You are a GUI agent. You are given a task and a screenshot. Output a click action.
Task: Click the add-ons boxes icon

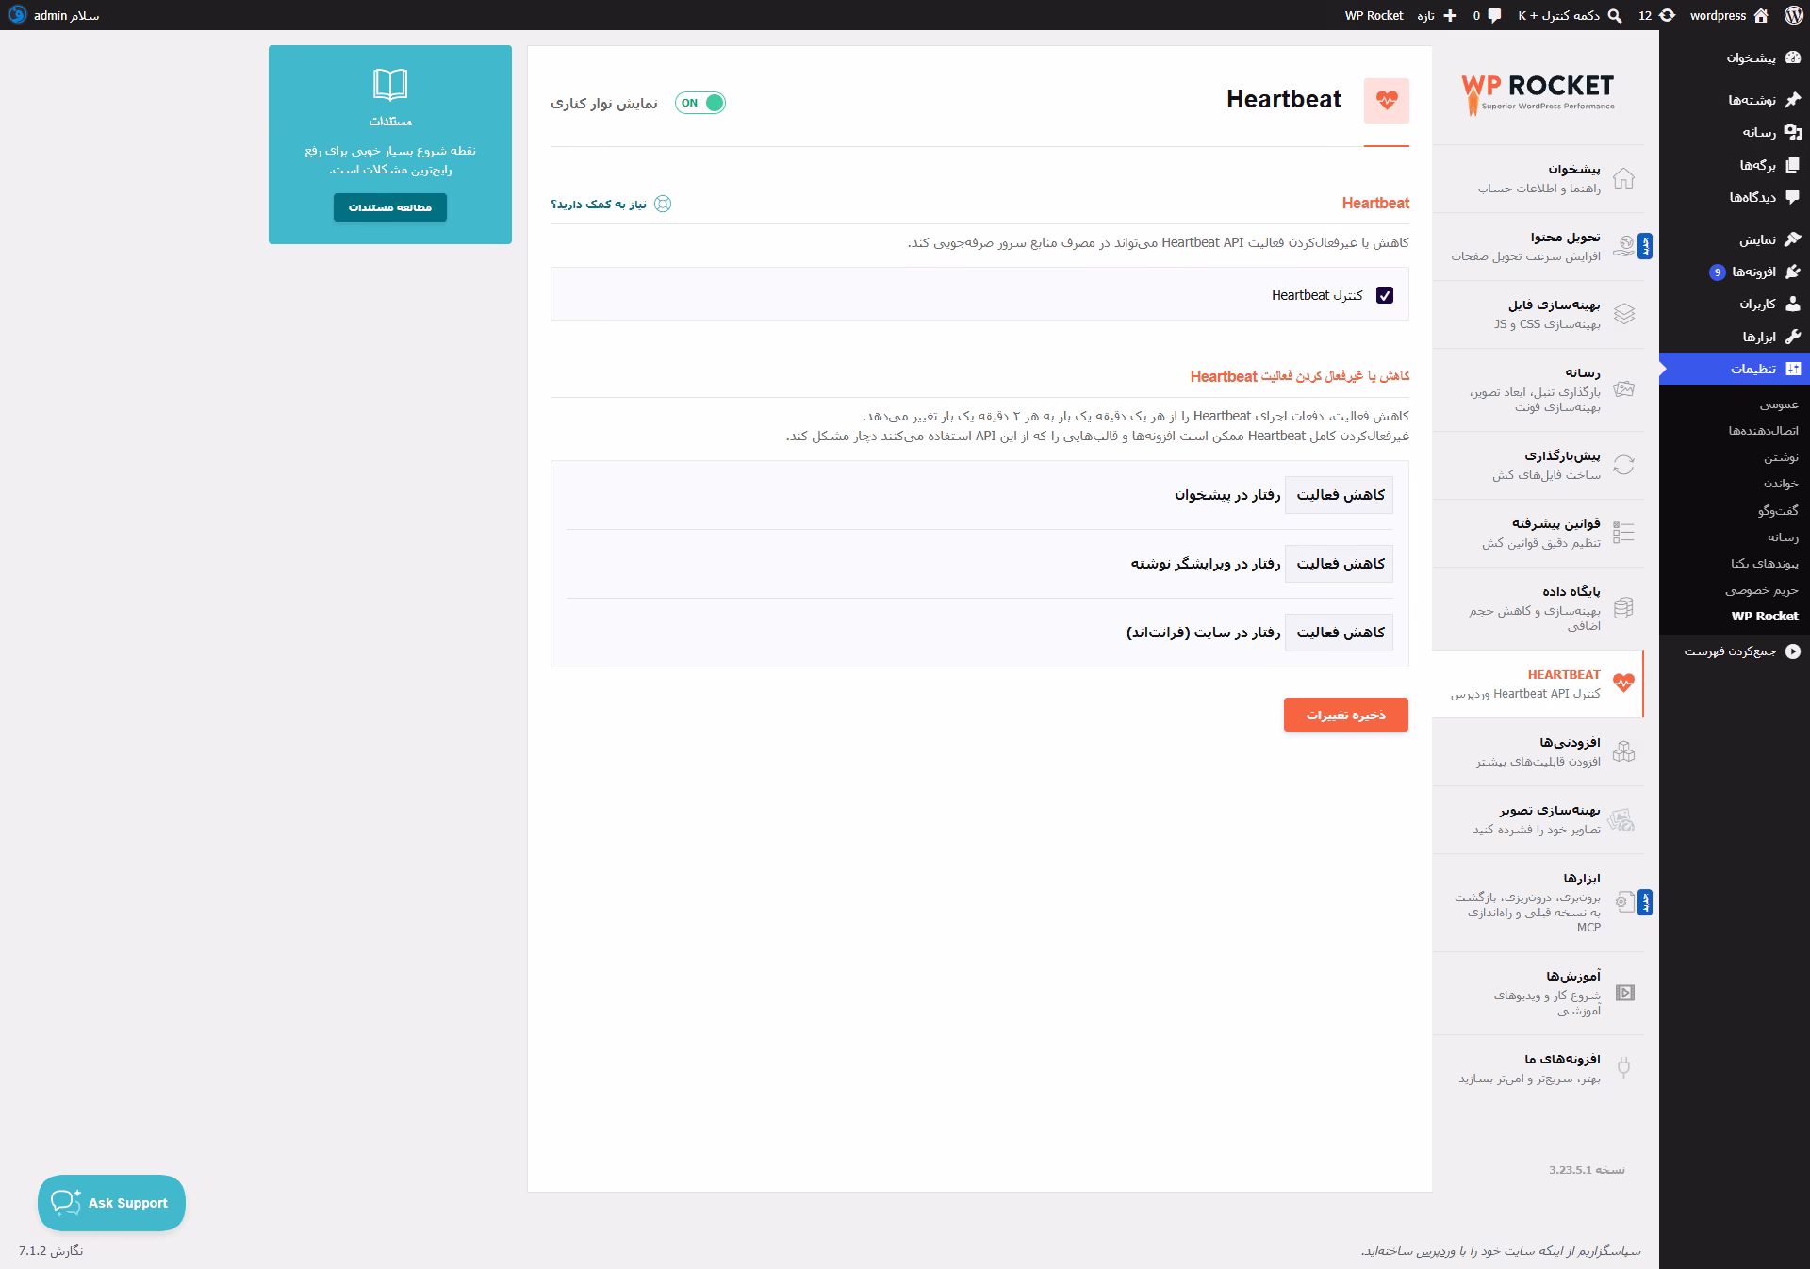click(1623, 751)
